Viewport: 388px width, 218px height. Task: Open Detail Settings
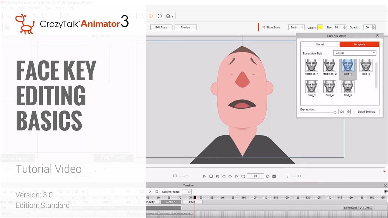pos(366,112)
